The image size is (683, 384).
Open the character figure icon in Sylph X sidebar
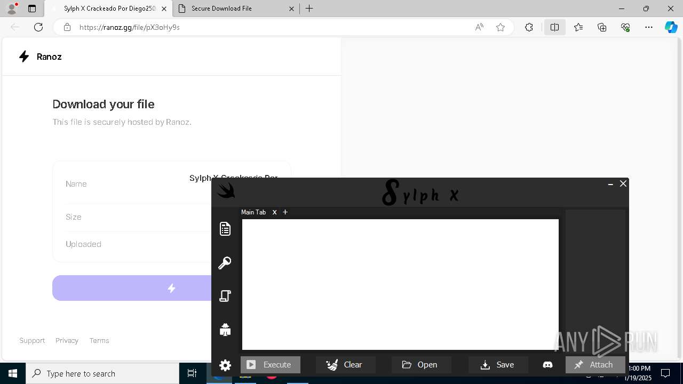(x=225, y=330)
